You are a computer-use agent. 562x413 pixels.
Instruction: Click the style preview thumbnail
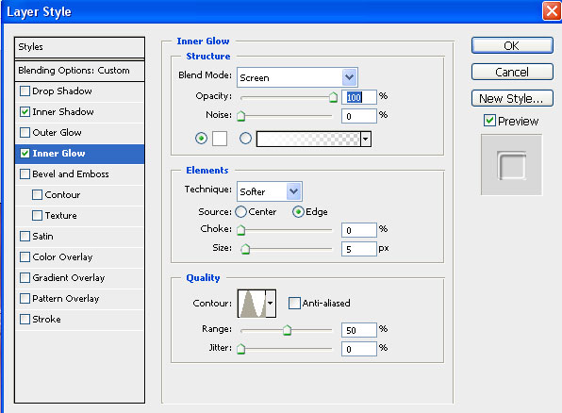(x=511, y=165)
